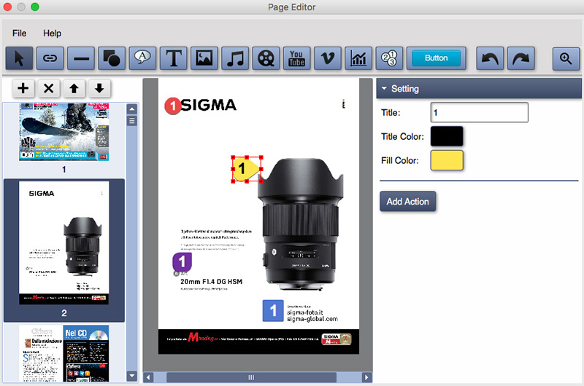Open the zoom magnifier tool
584x386 pixels.
click(566, 58)
